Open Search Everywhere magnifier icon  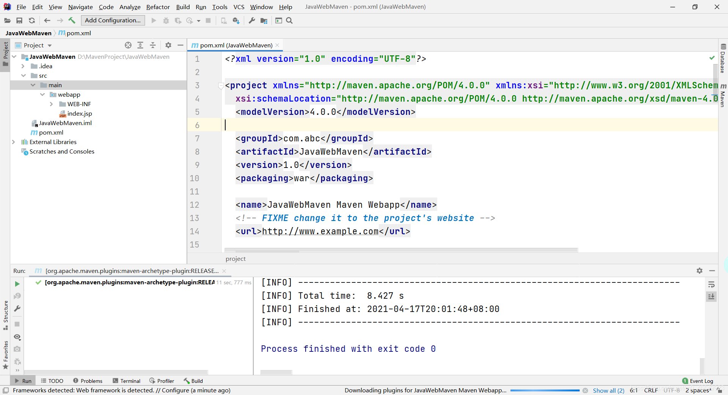(x=289, y=20)
